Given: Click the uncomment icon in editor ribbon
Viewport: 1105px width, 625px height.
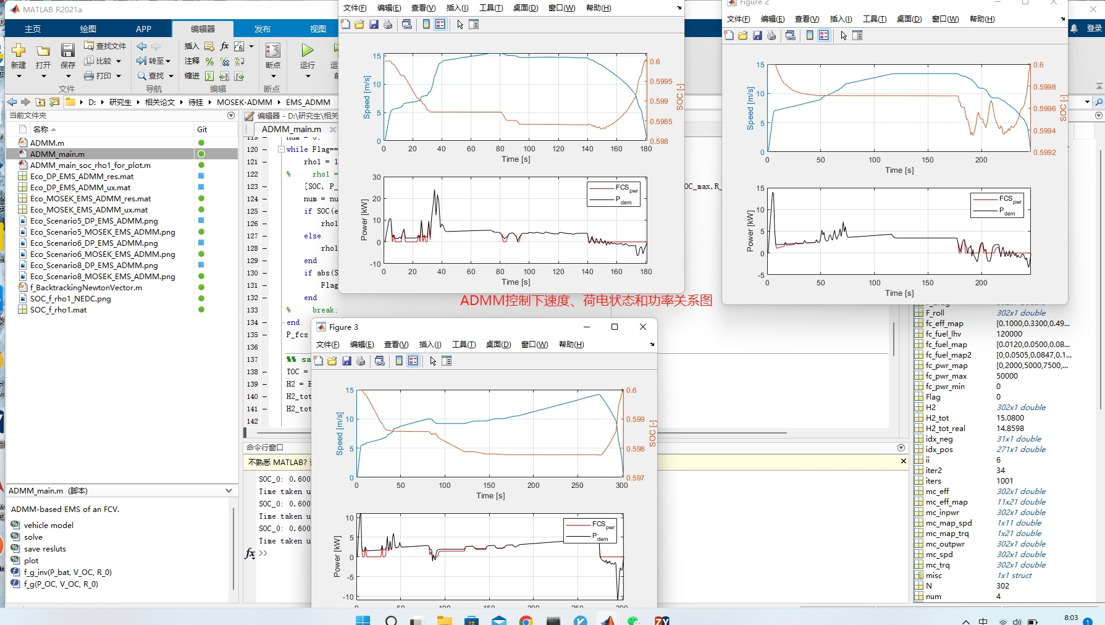Looking at the screenshot, I should [x=224, y=61].
